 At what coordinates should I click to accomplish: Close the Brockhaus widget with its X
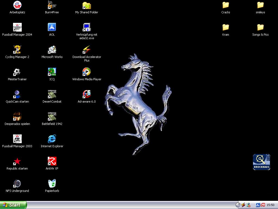click(x=268, y=156)
